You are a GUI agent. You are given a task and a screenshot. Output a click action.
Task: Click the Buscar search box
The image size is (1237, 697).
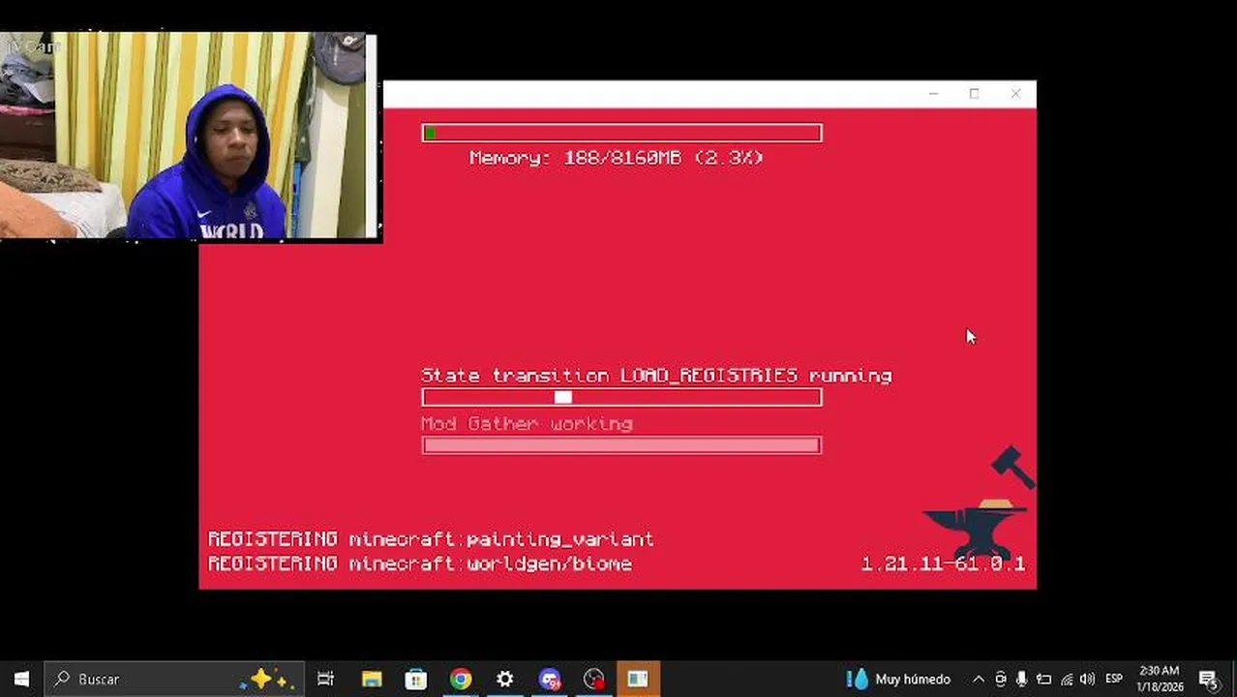pyautogui.click(x=174, y=679)
